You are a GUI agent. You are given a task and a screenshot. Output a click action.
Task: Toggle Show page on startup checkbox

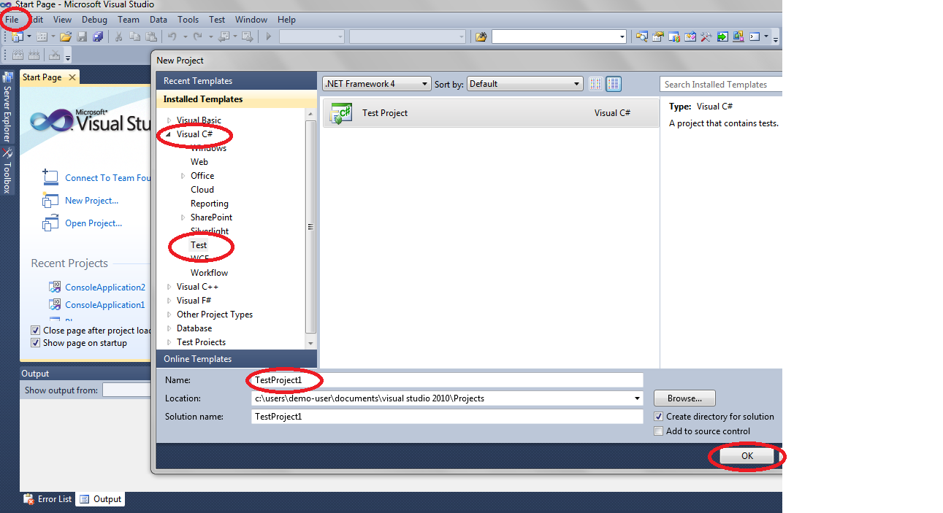[36, 343]
